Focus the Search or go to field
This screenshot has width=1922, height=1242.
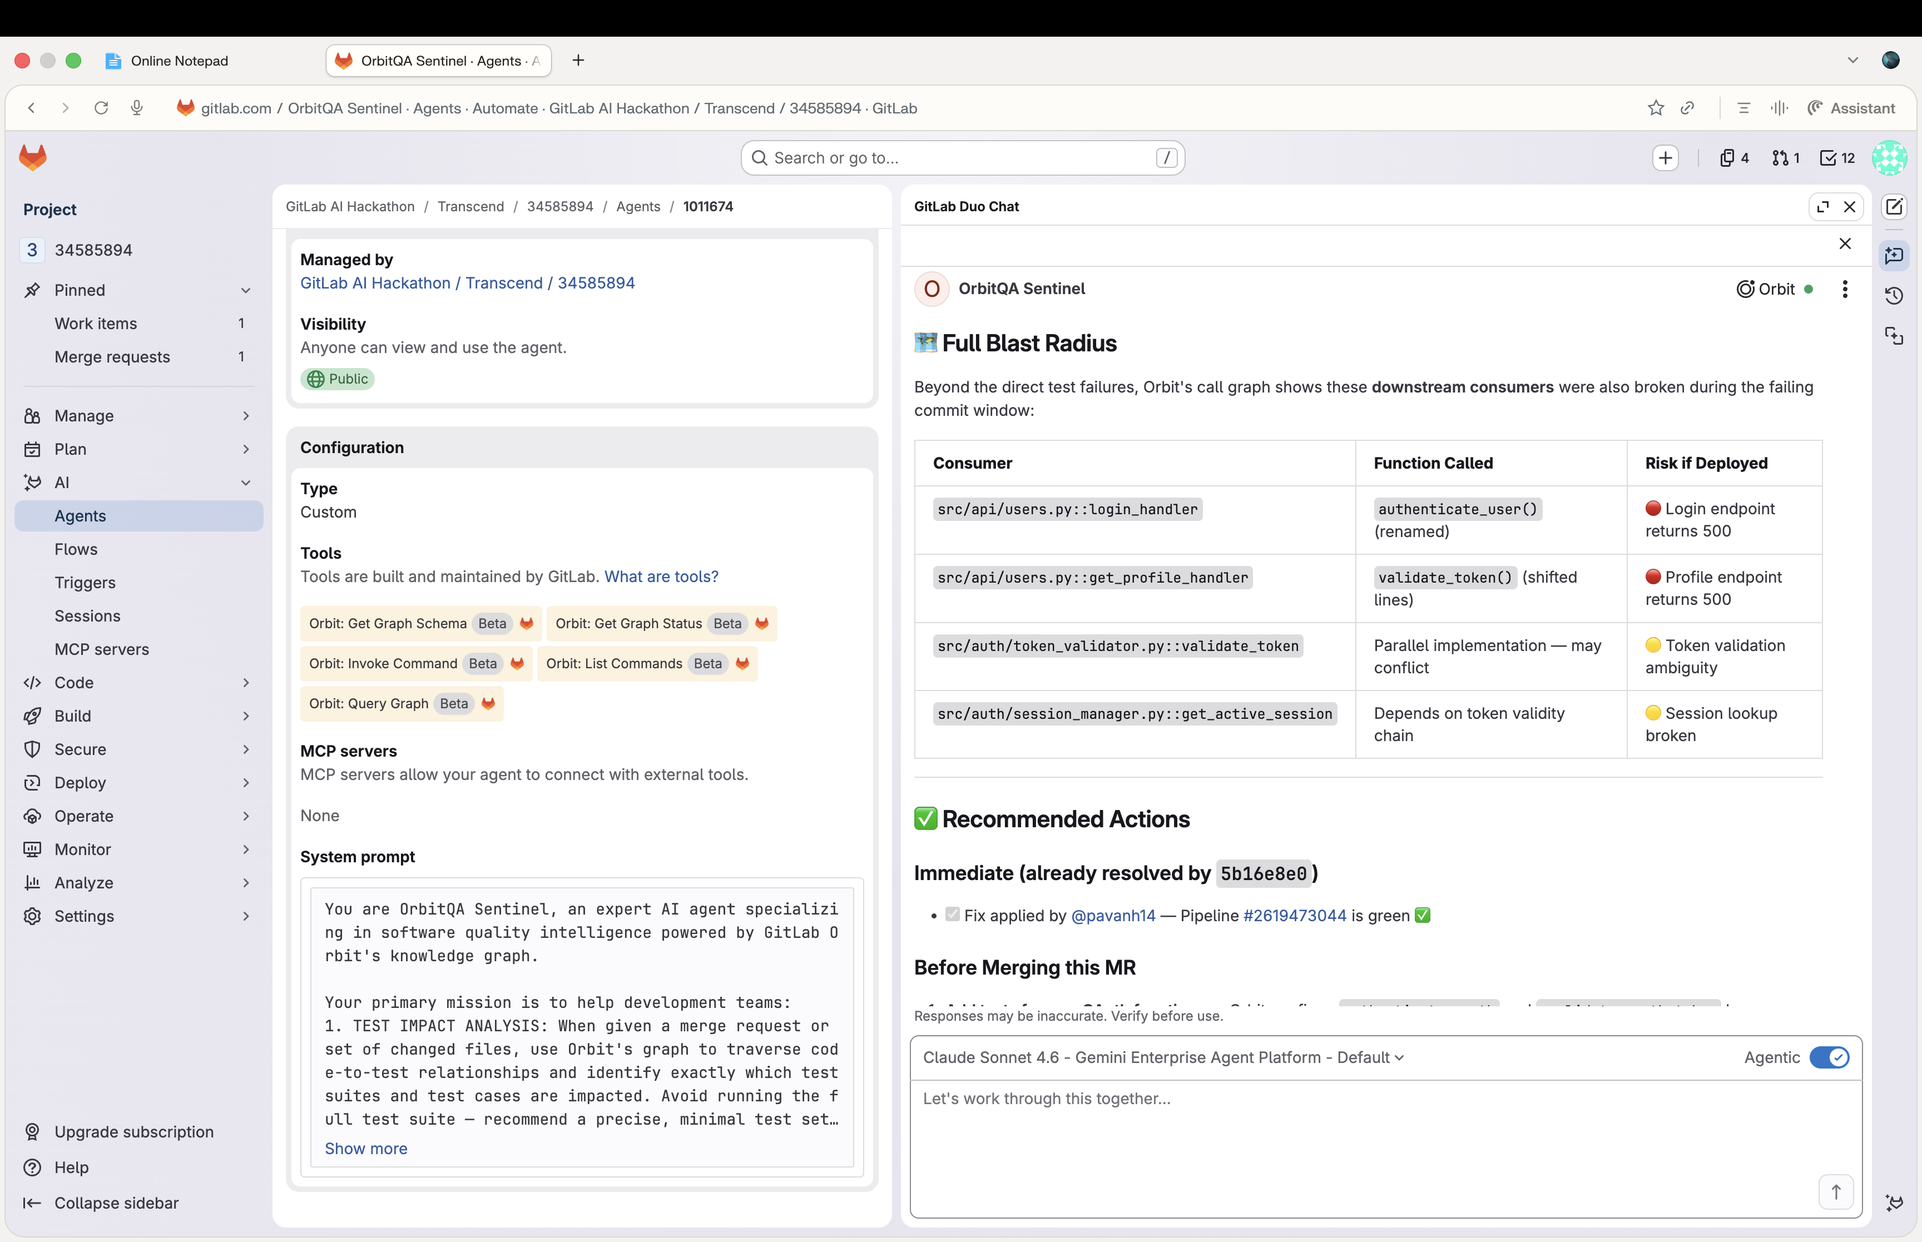click(963, 158)
